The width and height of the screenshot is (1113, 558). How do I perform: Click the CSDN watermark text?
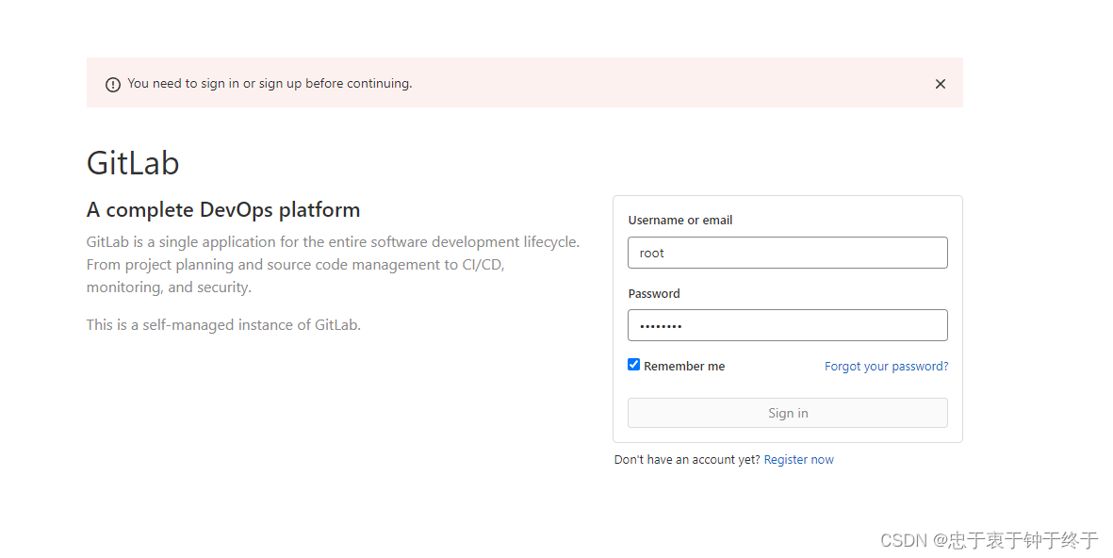(x=903, y=540)
